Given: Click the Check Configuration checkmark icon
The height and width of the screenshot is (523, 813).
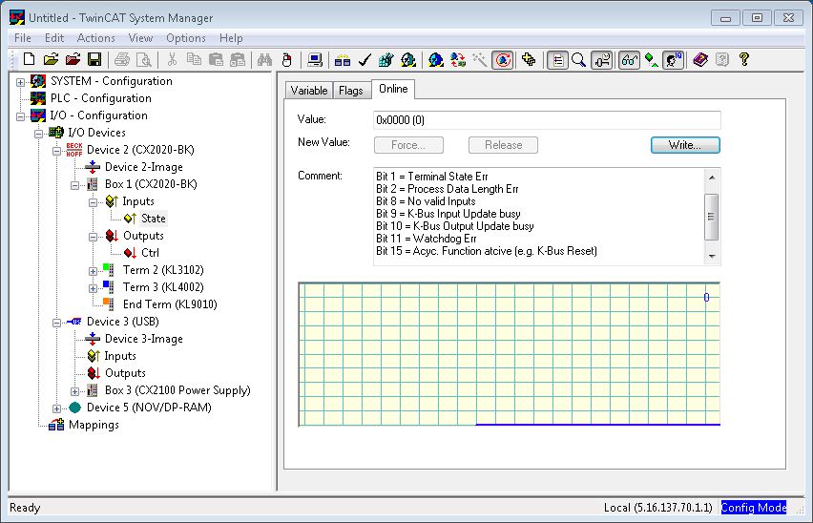Looking at the screenshot, I should [x=365, y=59].
